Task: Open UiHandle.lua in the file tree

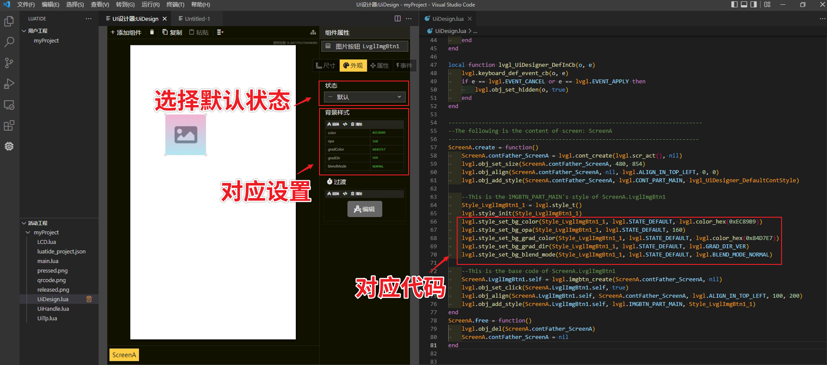Action: 53,308
